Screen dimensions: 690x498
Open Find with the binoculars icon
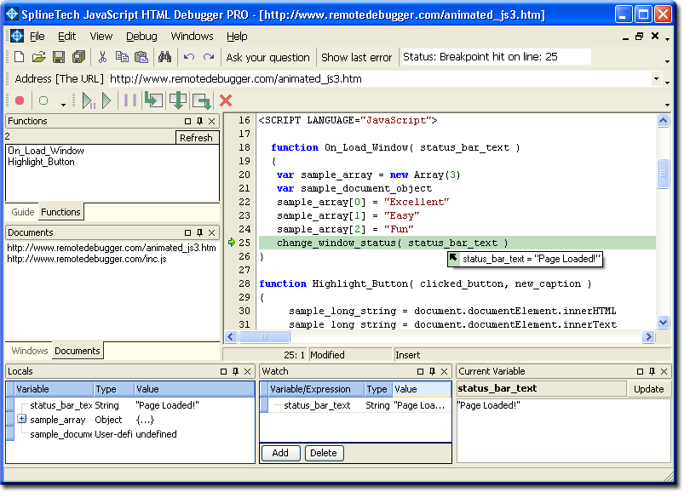click(x=164, y=57)
